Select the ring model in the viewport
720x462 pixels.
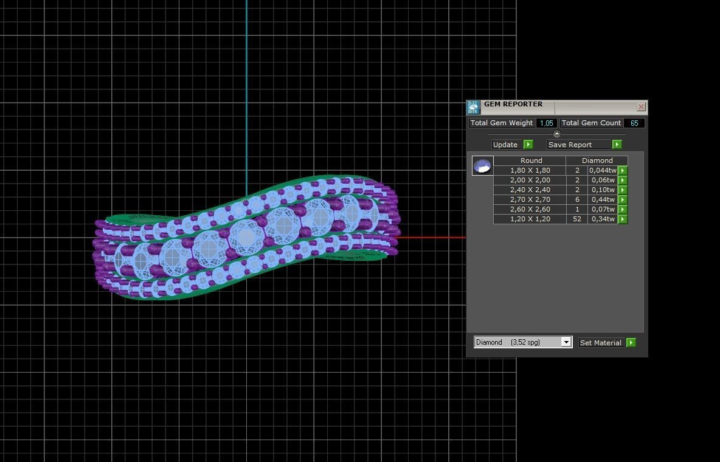246,237
